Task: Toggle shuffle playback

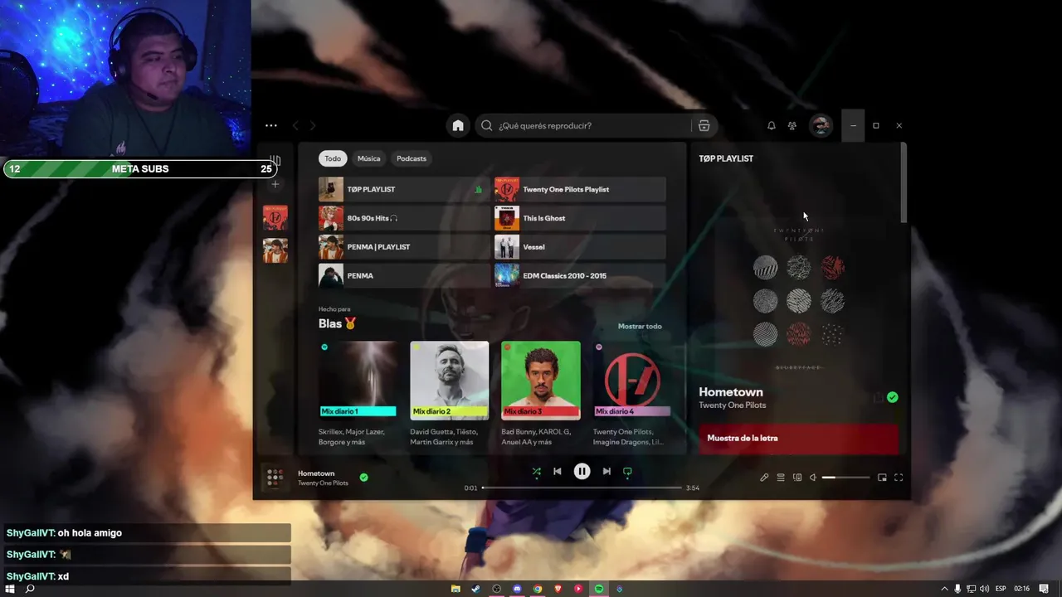Action: coord(536,471)
